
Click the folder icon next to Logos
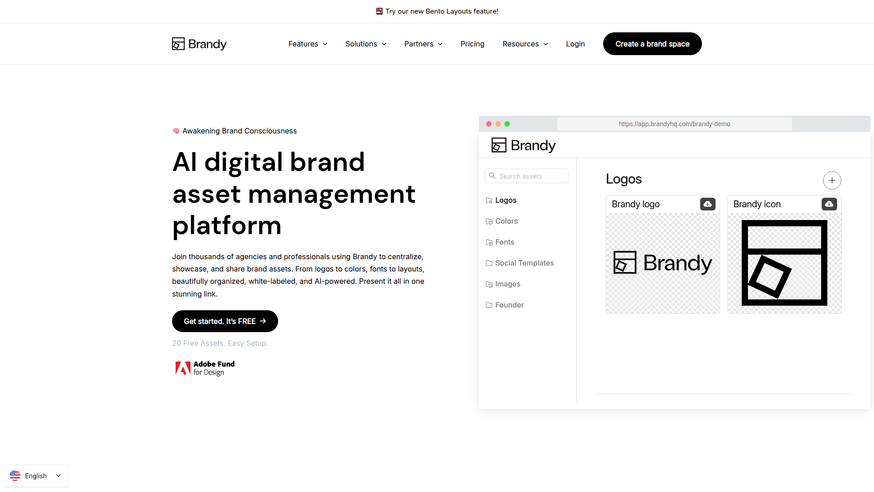pos(489,200)
